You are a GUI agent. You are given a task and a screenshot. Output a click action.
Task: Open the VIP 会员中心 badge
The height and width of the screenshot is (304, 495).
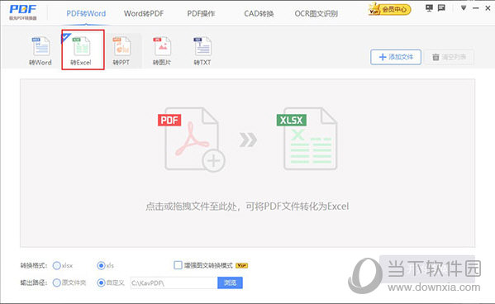coord(389,9)
